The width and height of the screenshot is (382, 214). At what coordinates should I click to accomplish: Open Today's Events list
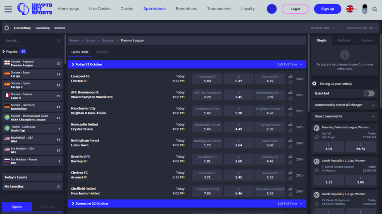pos(32,177)
